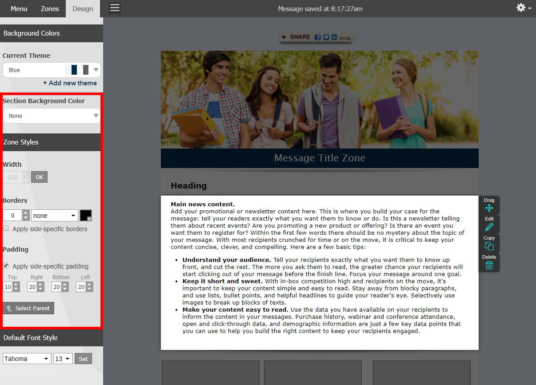Open the Tahoma font family dropdown

coord(27,359)
